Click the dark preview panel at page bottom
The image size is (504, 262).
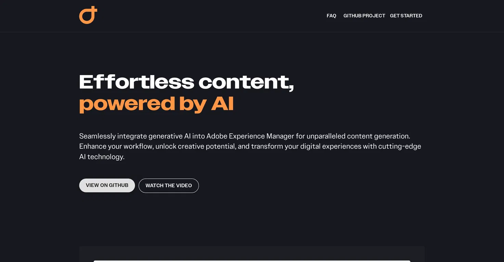tap(252, 254)
